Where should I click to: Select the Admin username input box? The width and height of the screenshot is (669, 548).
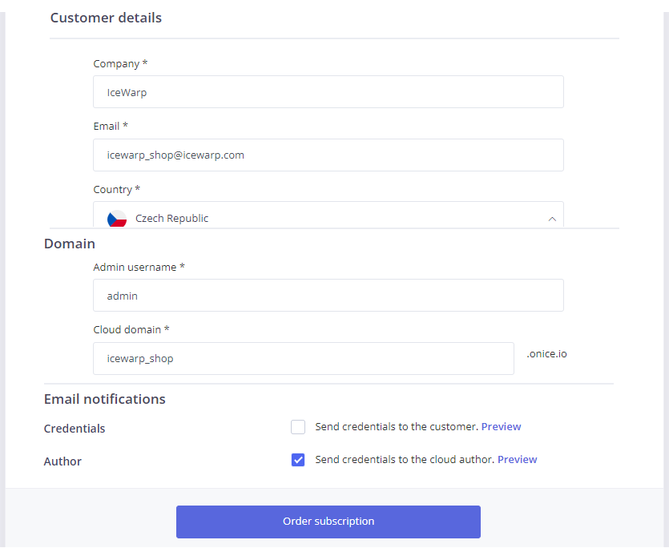click(x=328, y=296)
